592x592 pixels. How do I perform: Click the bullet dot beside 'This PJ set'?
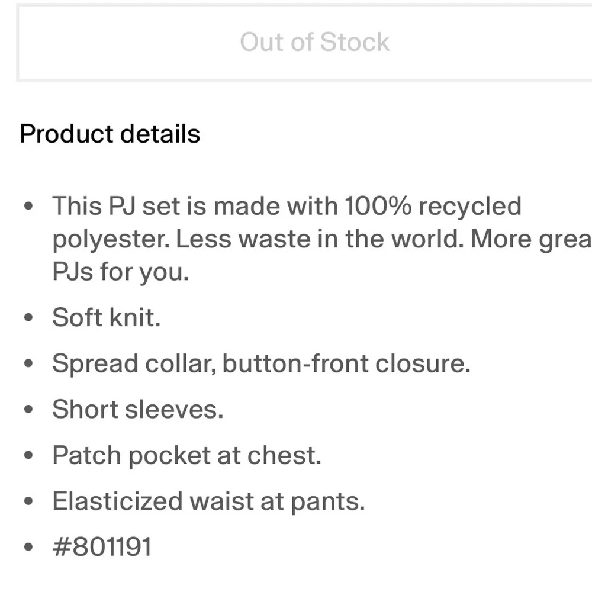28,206
